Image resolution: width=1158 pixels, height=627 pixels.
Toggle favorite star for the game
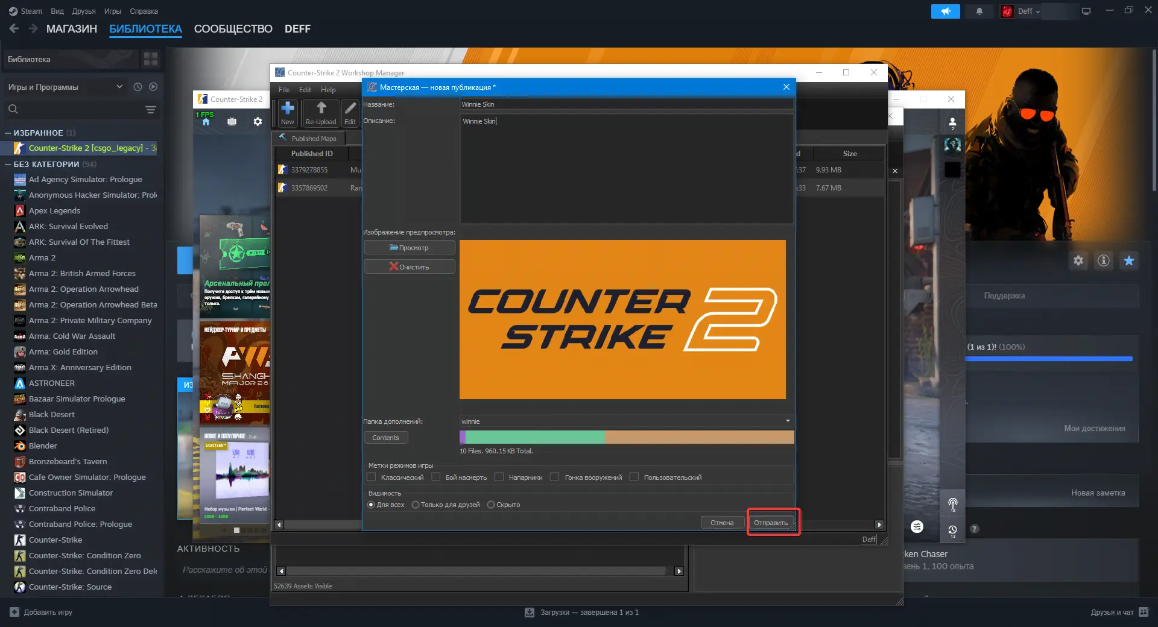1129,260
